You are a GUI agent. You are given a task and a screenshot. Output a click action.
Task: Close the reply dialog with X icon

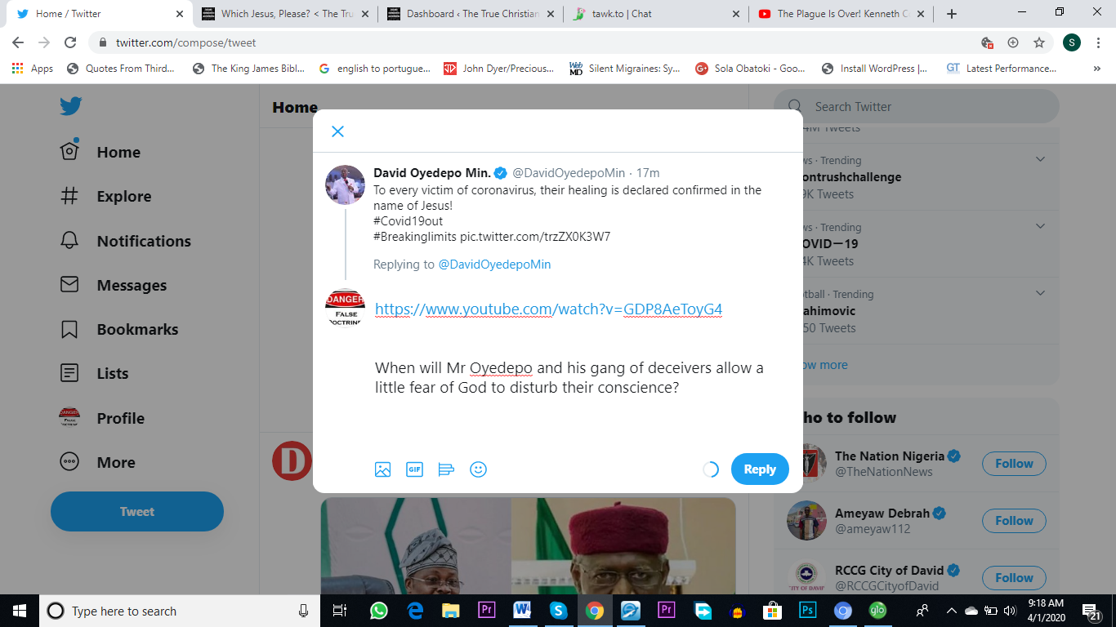[x=337, y=131]
